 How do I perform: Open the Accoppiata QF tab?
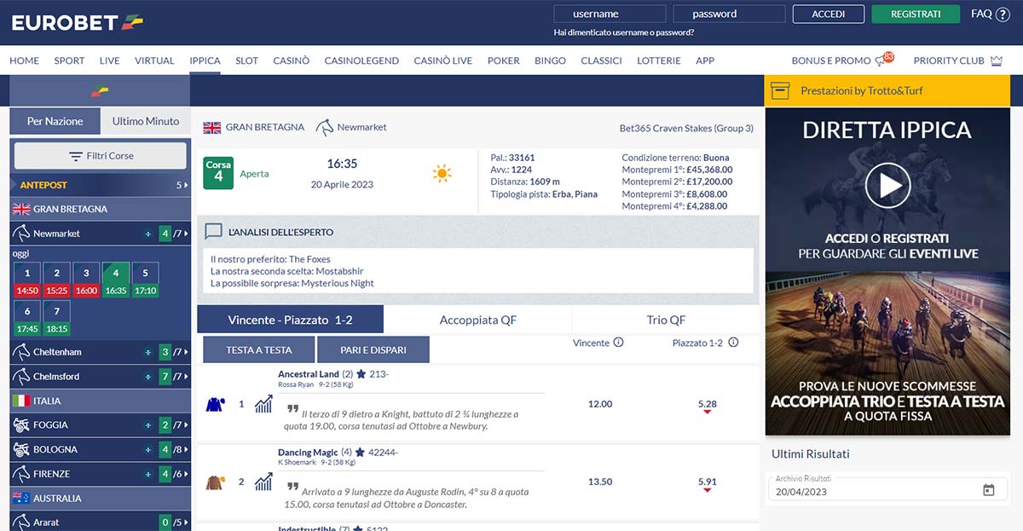pyautogui.click(x=477, y=320)
